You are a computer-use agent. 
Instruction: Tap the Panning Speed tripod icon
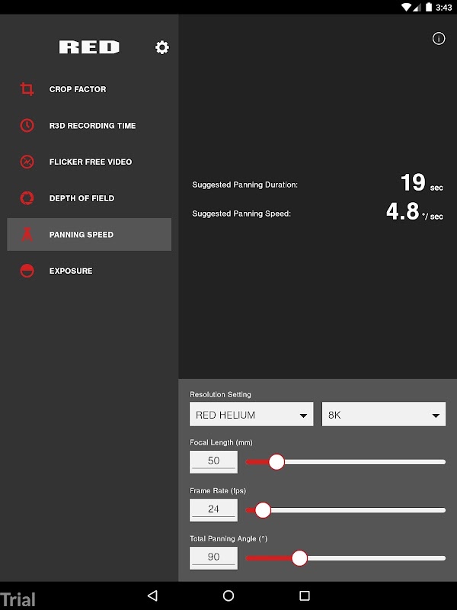pos(27,234)
